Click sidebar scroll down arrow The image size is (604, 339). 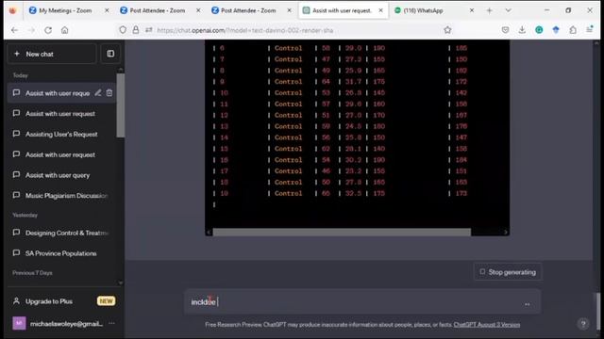[121, 282]
